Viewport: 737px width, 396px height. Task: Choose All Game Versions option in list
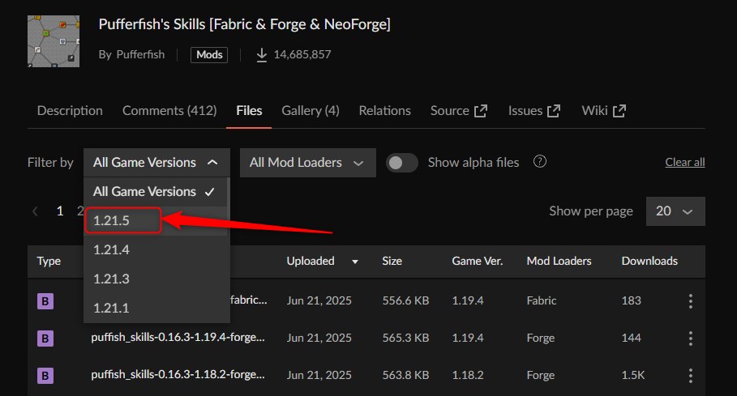(155, 191)
